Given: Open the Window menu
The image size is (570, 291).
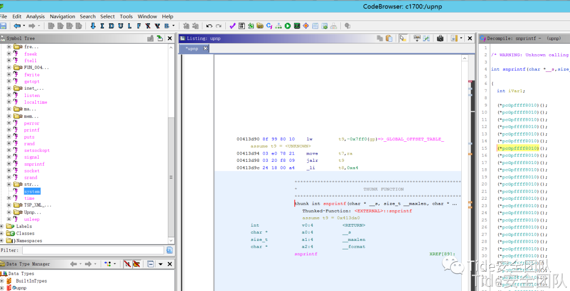Looking at the screenshot, I should (x=147, y=16).
